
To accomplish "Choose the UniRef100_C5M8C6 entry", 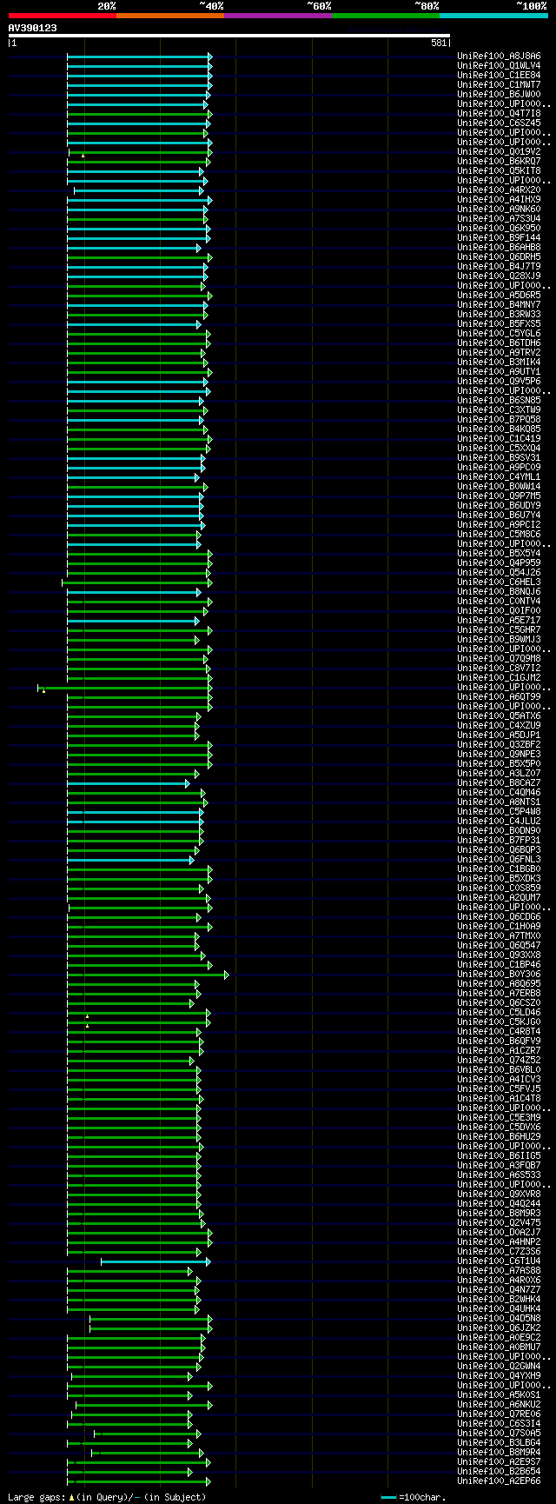I will click(x=499, y=535).
